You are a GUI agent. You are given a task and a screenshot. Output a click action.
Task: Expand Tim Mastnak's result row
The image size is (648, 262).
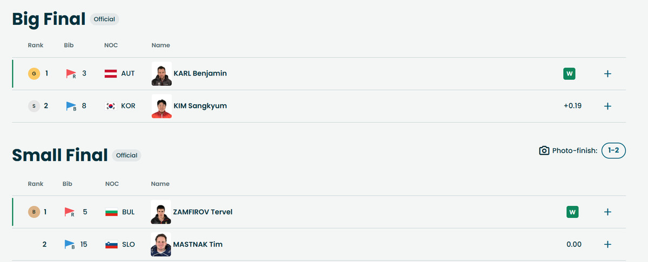[x=607, y=245]
